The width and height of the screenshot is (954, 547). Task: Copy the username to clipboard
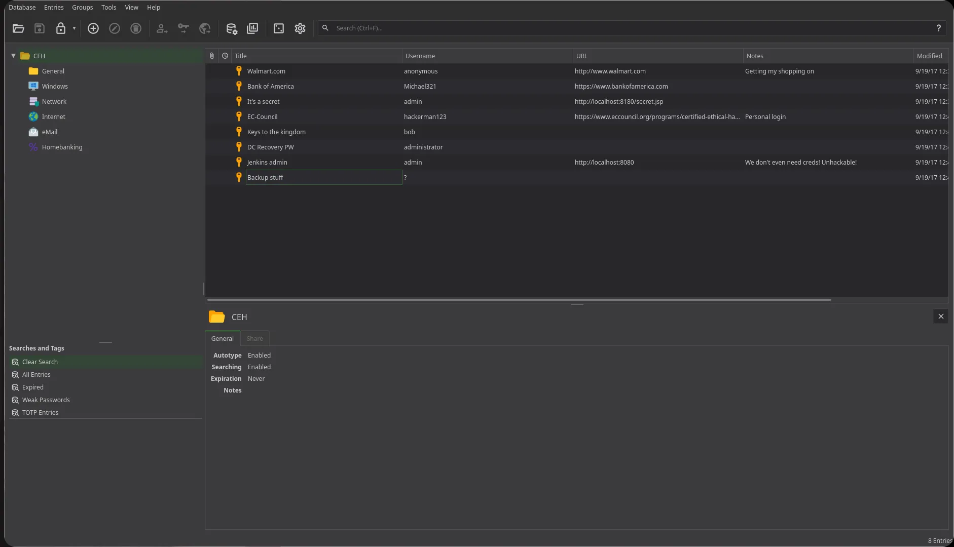coord(162,28)
